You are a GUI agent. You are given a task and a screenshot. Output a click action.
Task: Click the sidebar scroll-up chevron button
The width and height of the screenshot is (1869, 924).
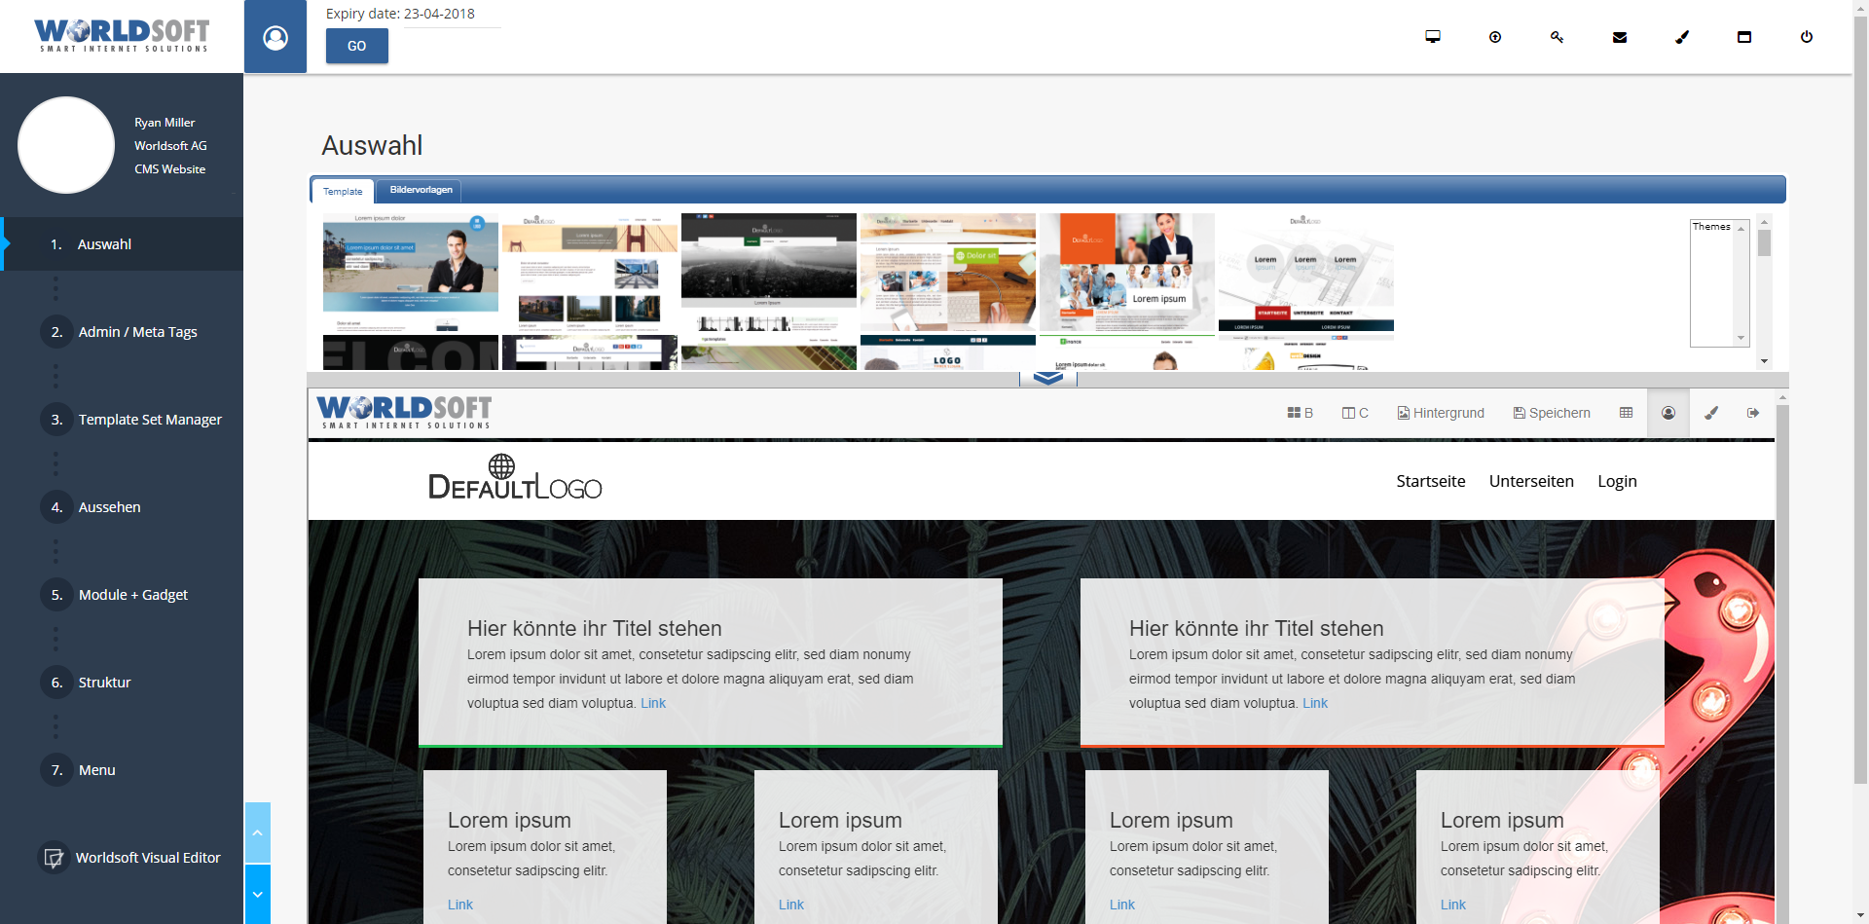click(257, 832)
